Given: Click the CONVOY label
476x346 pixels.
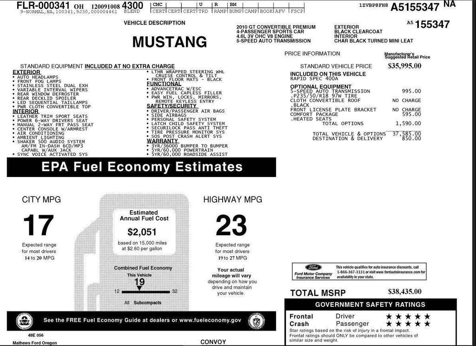Looking at the screenshot, I should (213, 342).
